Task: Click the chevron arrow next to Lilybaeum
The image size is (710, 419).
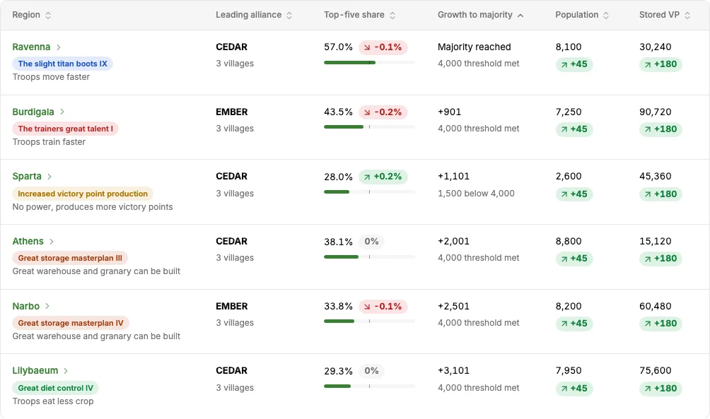Action: (66, 371)
